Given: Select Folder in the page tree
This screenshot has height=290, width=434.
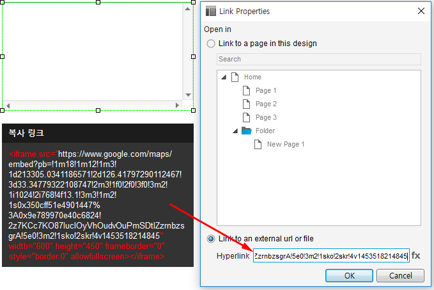Looking at the screenshot, I should tap(265, 131).
